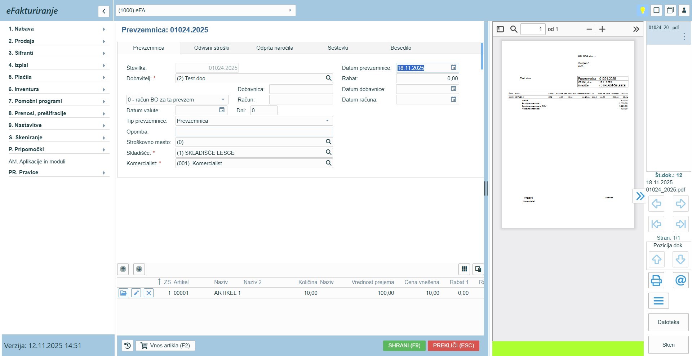The image size is (692, 356).
Task: Open the Tip prevzemnice dropdown
Action: coord(254,121)
